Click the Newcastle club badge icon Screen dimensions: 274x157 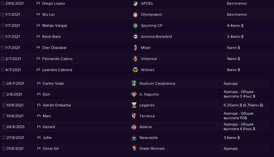[x=134, y=138]
